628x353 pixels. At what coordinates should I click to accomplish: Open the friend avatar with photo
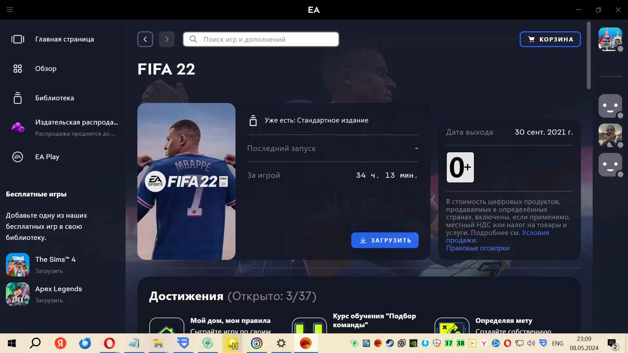click(610, 135)
